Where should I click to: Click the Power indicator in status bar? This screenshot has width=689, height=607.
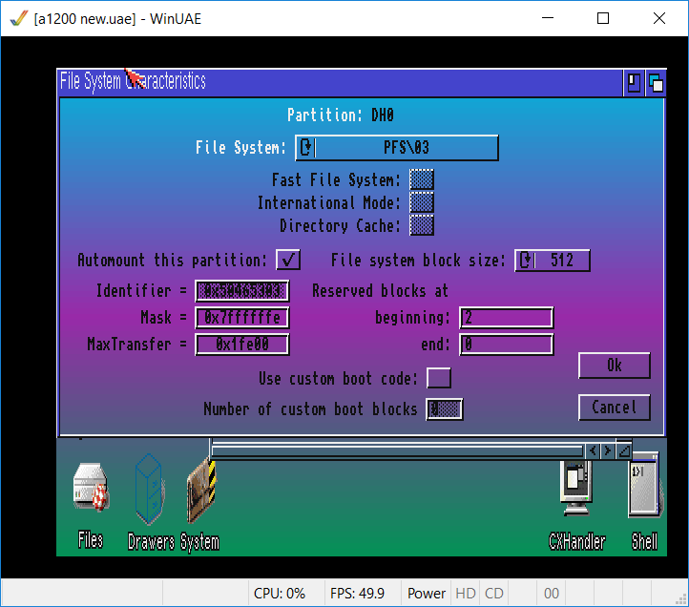pyautogui.click(x=427, y=593)
